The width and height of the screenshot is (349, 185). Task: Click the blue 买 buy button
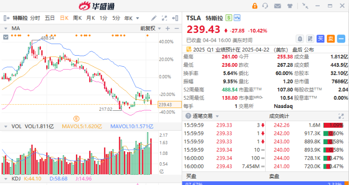click(320, 39)
